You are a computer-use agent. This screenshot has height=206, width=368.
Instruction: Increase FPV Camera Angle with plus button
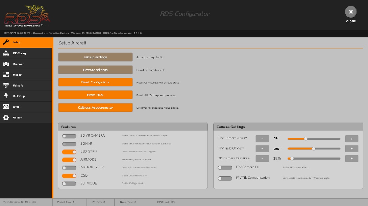pos(351,138)
